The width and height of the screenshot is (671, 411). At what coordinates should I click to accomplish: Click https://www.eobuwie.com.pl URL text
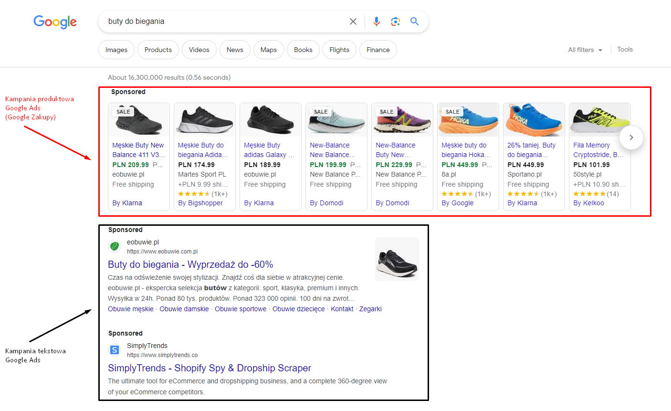[x=162, y=252]
